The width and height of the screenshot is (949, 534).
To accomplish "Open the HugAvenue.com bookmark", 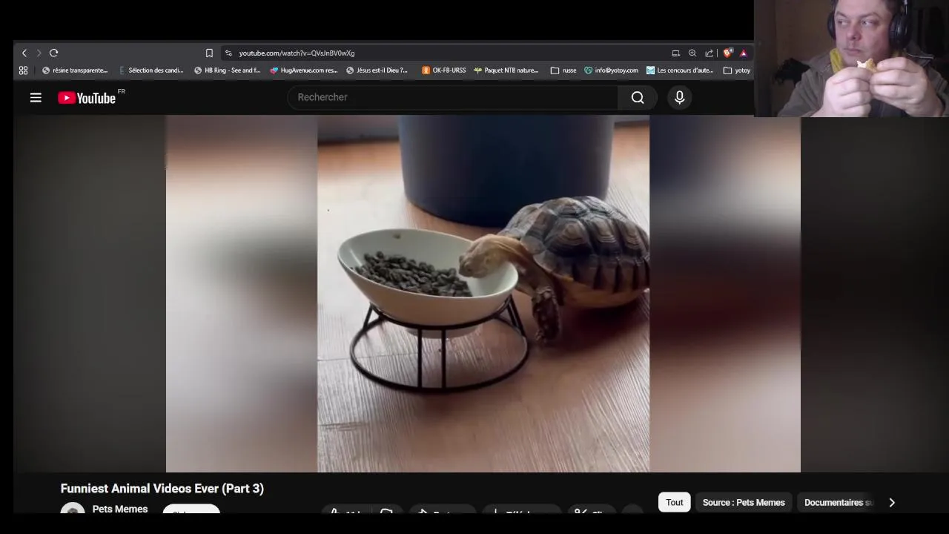I will 304,70.
